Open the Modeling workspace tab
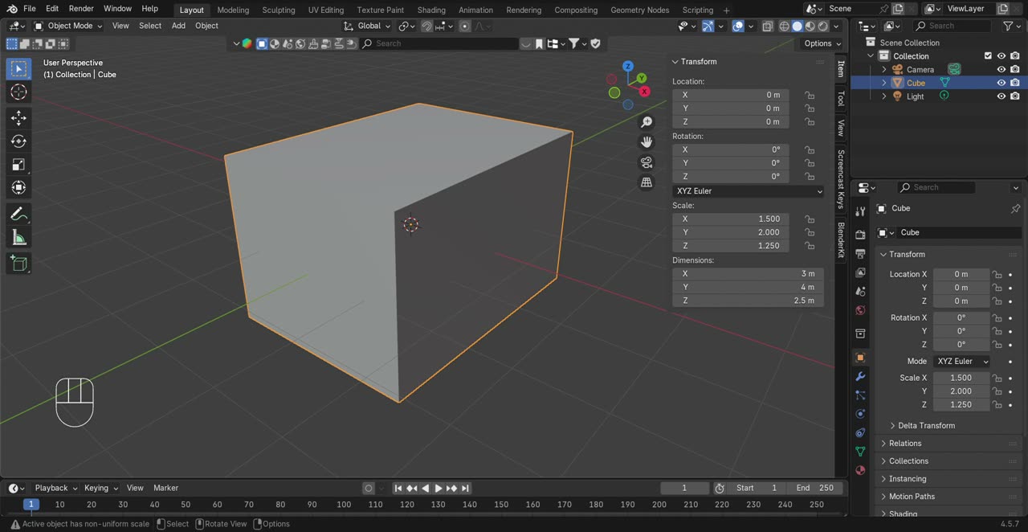 coord(233,10)
